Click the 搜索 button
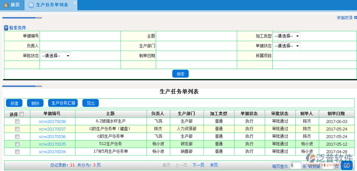This screenshot has height=171, width=357. pos(180,74)
